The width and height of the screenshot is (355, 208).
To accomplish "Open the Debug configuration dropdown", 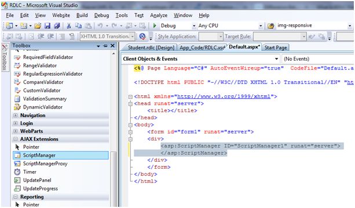I will click(194, 26).
